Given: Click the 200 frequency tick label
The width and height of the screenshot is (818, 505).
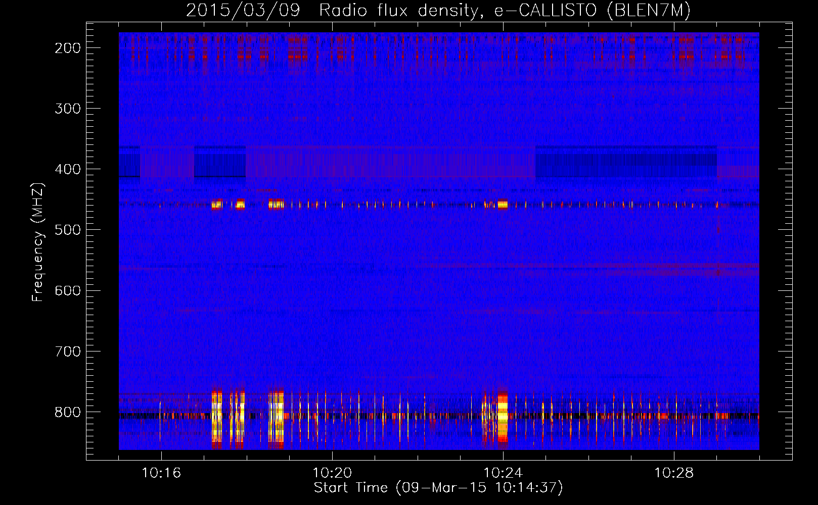Looking at the screenshot, I should tap(68, 48).
